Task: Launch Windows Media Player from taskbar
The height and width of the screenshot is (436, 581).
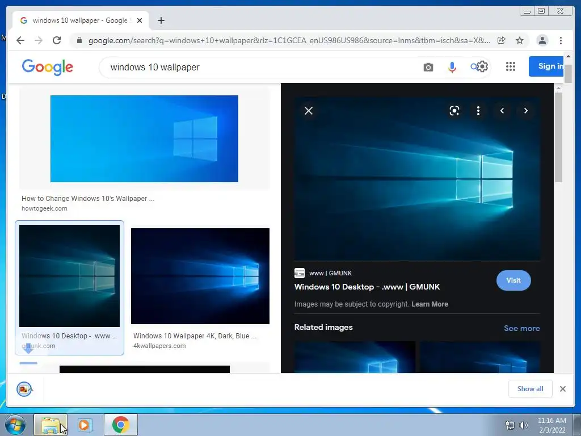Action: (x=85, y=425)
